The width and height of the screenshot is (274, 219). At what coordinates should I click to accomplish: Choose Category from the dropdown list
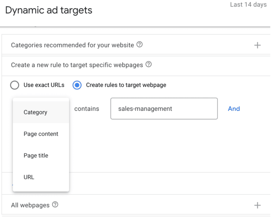pyautogui.click(x=35, y=112)
